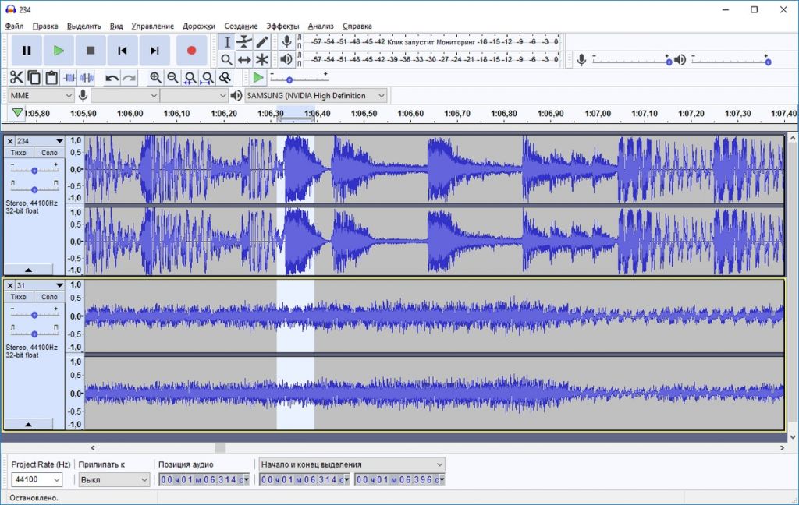Select the Envelope tool
The height and width of the screenshot is (505, 799).
point(244,42)
